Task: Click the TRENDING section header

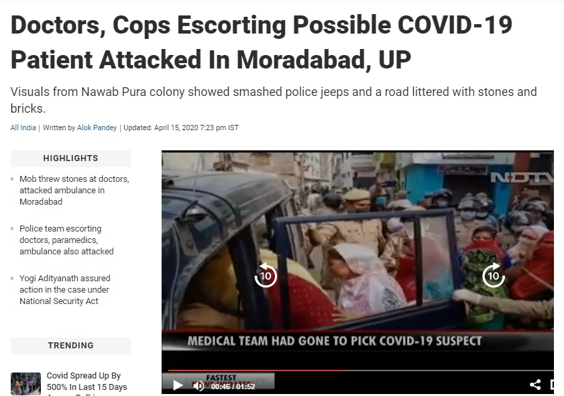Action: tap(71, 346)
